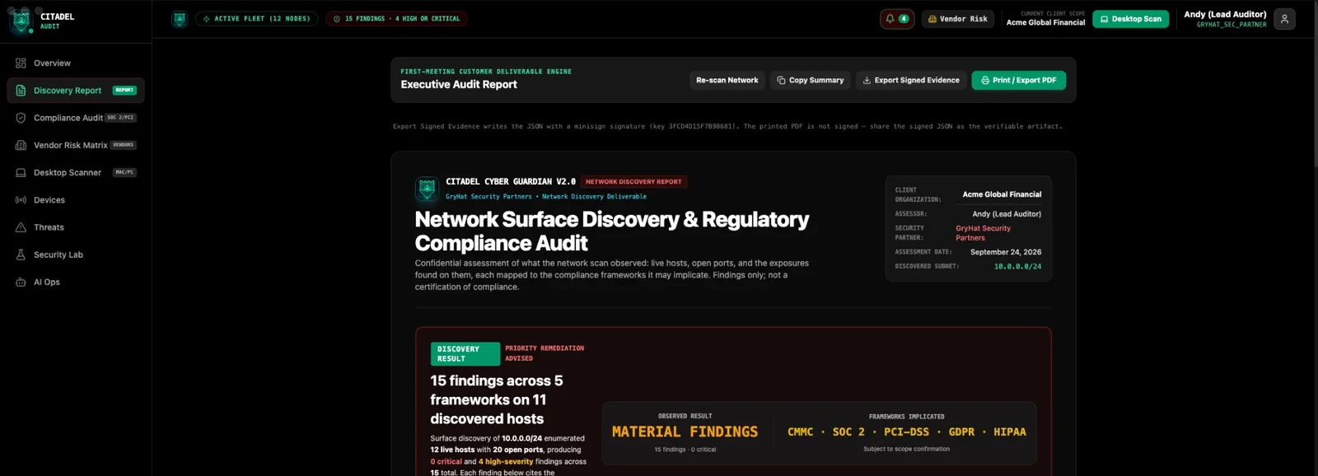Click the AI Ops robot icon
The width and height of the screenshot is (1318, 476).
pos(21,282)
